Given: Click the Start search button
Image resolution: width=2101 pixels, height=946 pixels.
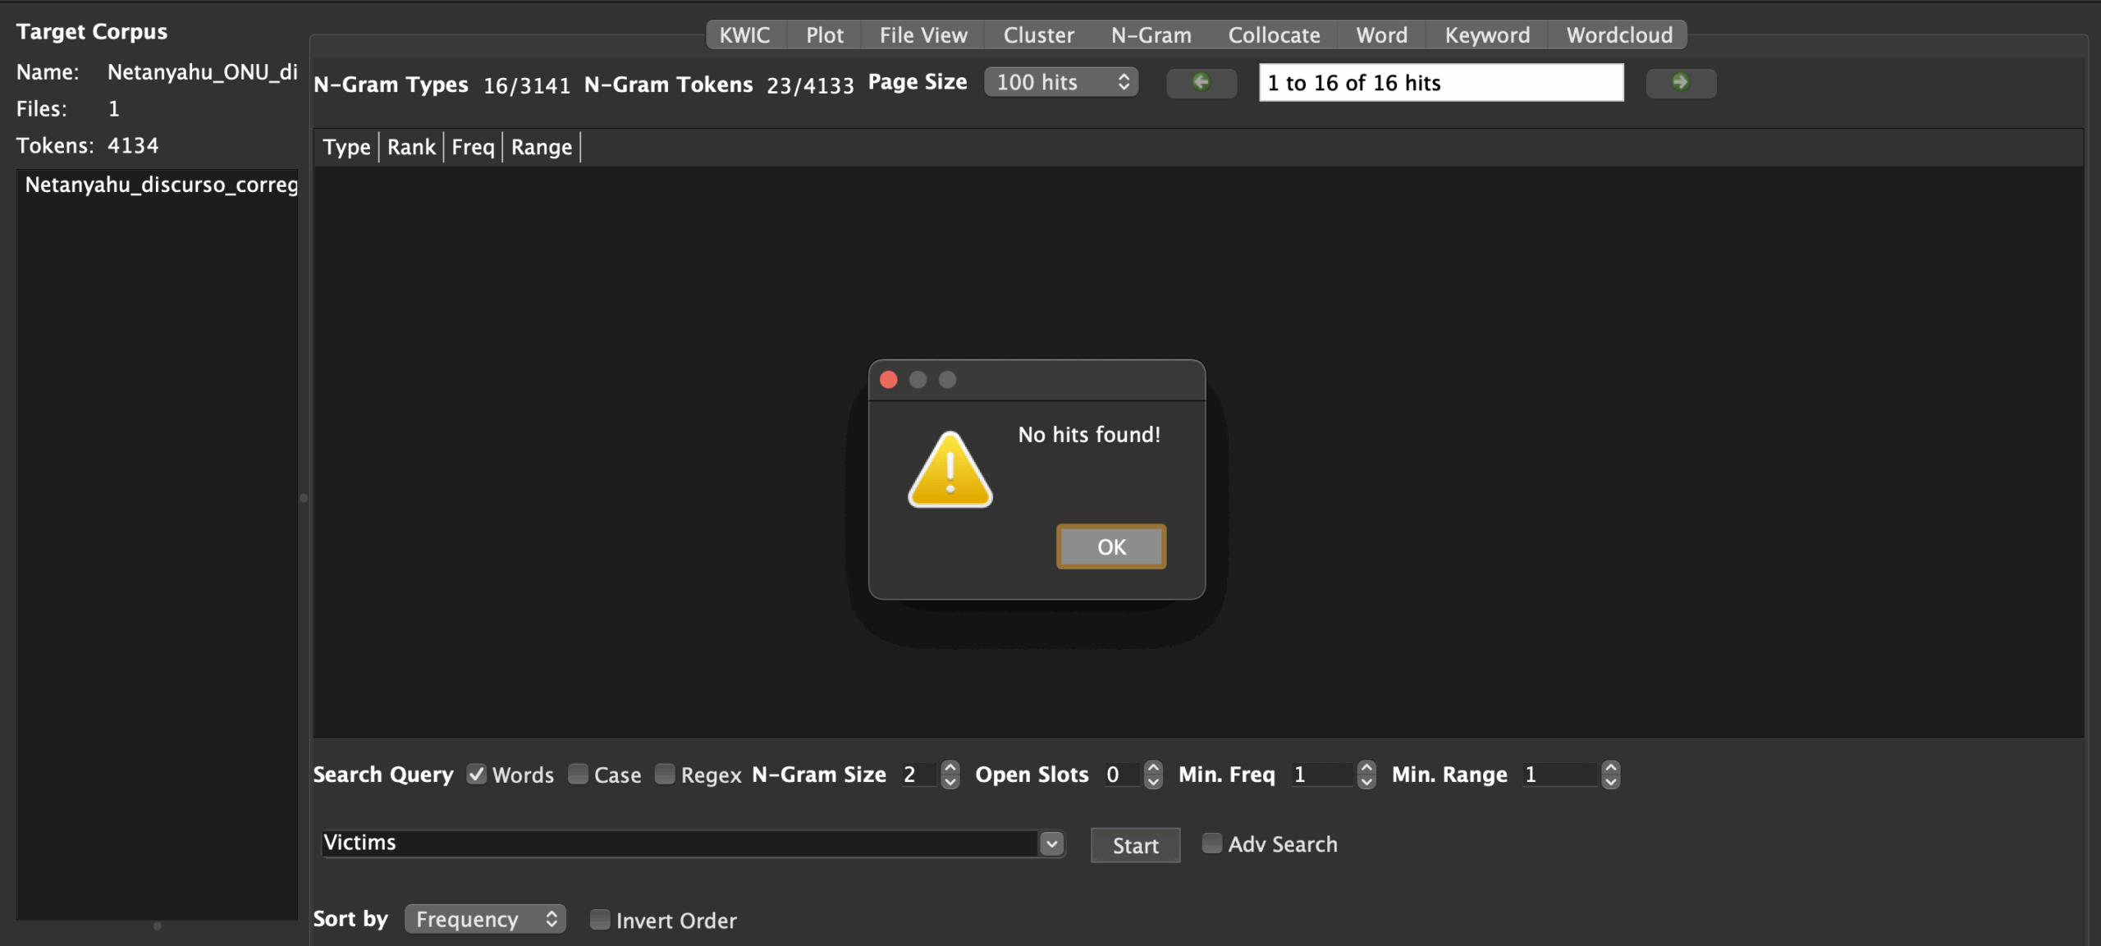Looking at the screenshot, I should 1135,845.
